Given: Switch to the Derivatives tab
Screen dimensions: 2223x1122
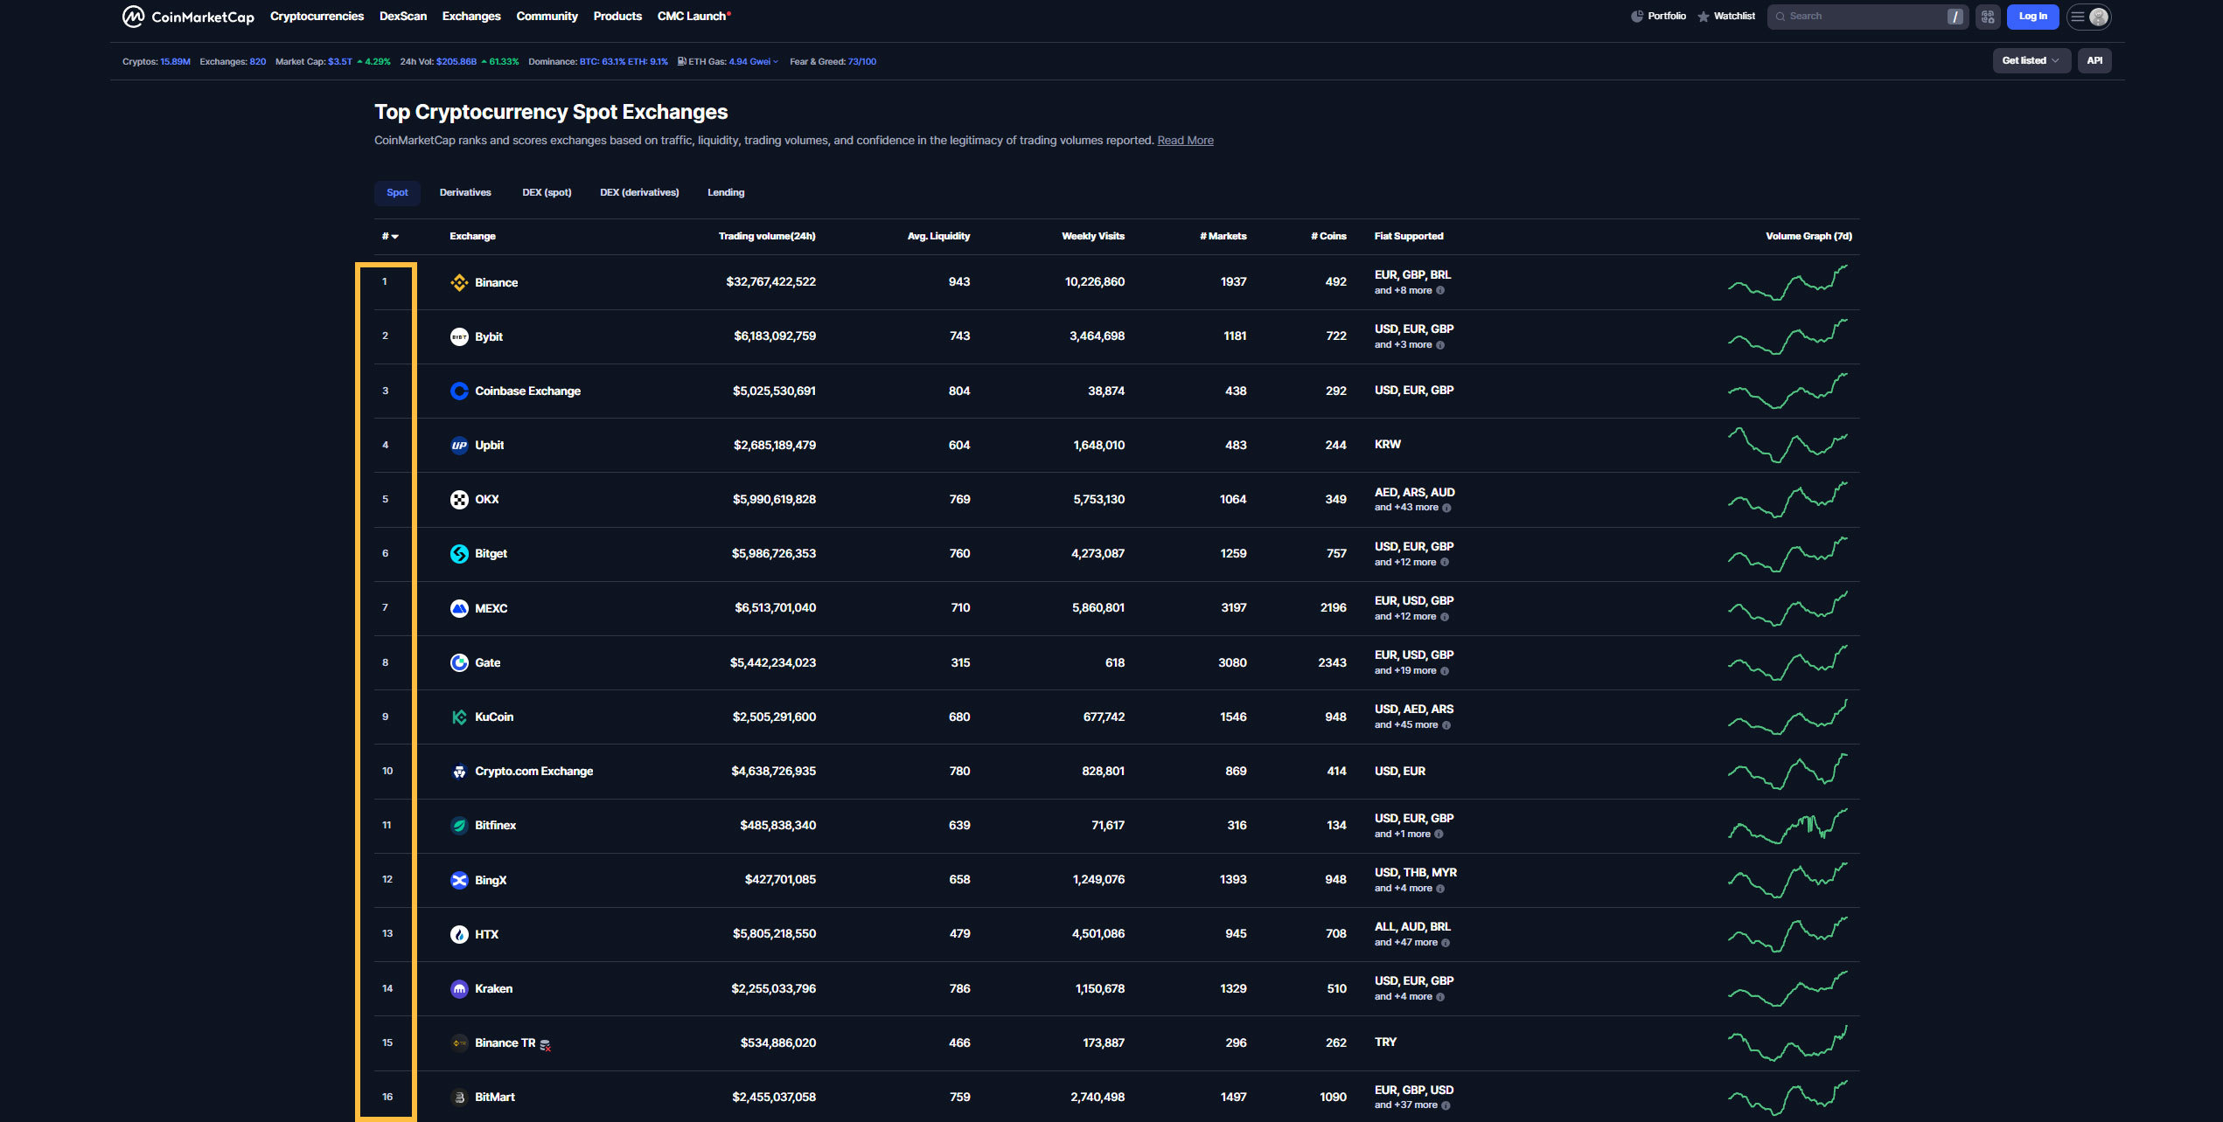Looking at the screenshot, I should pyautogui.click(x=464, y=192).
